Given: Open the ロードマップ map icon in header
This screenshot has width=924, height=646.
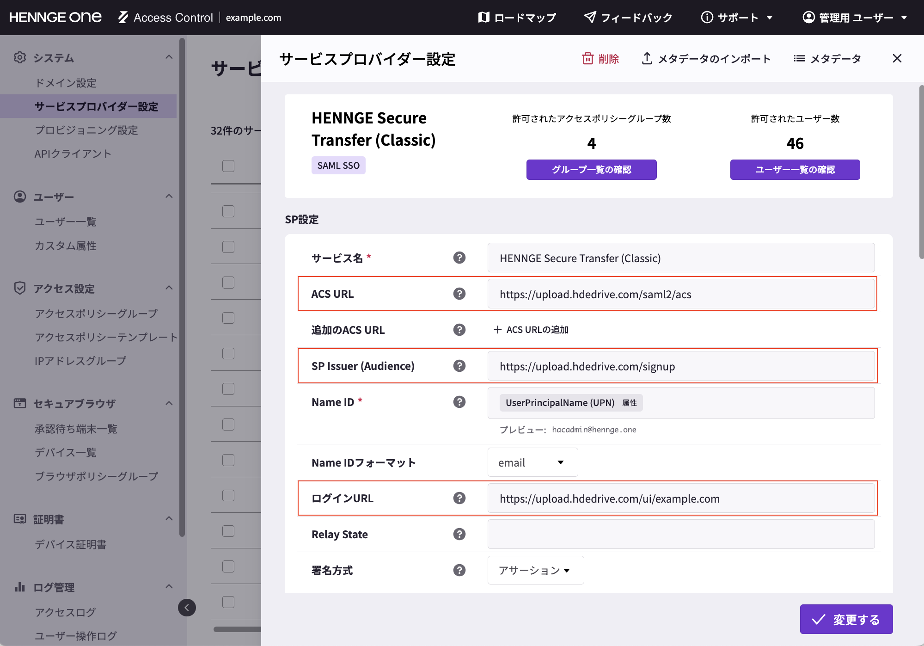Looking at the screenshot, I should (483, 18).
